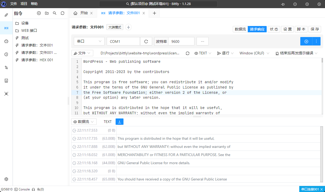Screen dimensions: 325x192
Task: Switch to the 数据流 view
Action: 240,29
